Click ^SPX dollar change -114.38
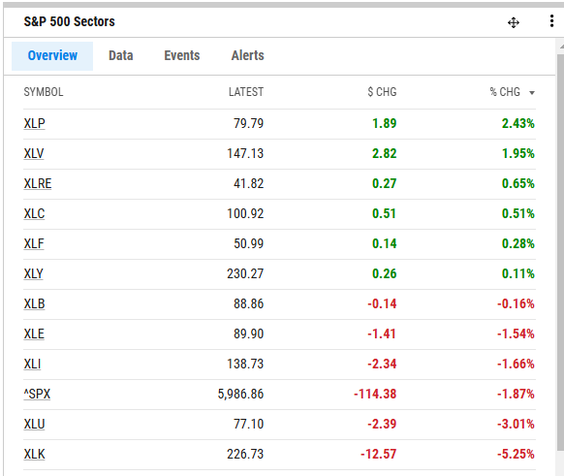564x476 pixels. click(x=375, y=394)
